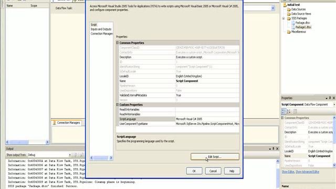Cancel the script editor dialog

213,171
